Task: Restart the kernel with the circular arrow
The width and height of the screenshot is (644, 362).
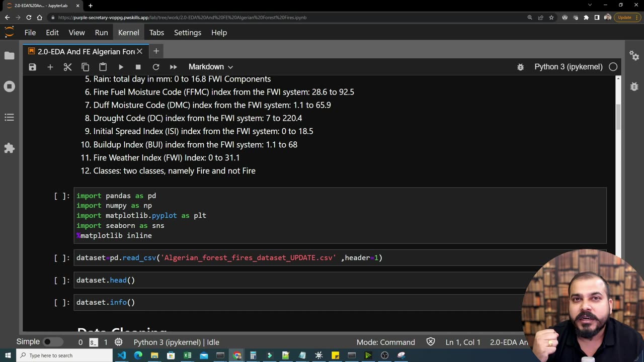Action: click(156, 67)
